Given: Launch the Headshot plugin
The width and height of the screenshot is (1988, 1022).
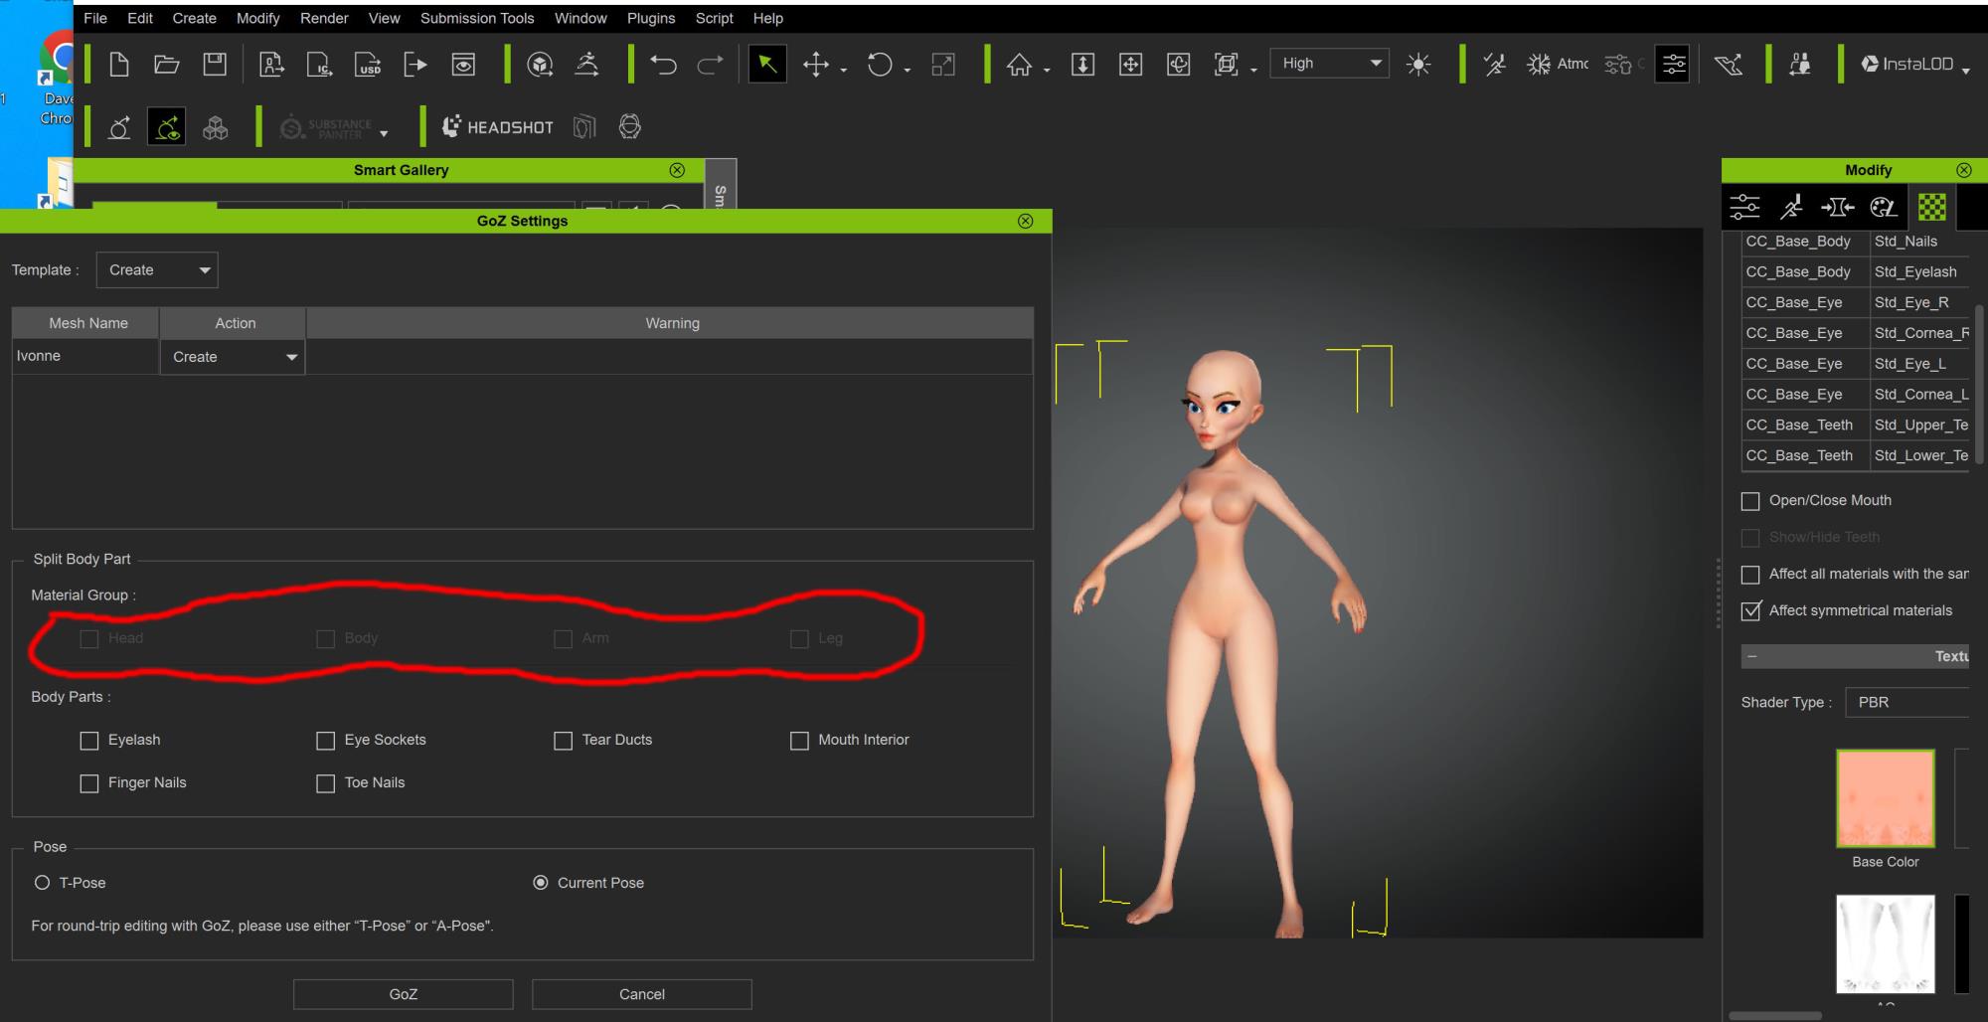Looking at the screenshot, I should (x=497, y=127).
